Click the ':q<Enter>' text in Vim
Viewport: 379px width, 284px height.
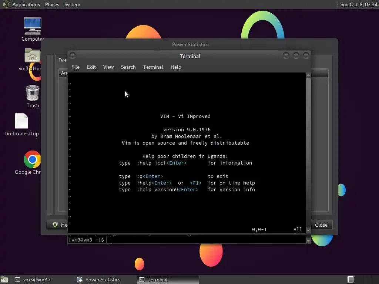pos(150,176)
